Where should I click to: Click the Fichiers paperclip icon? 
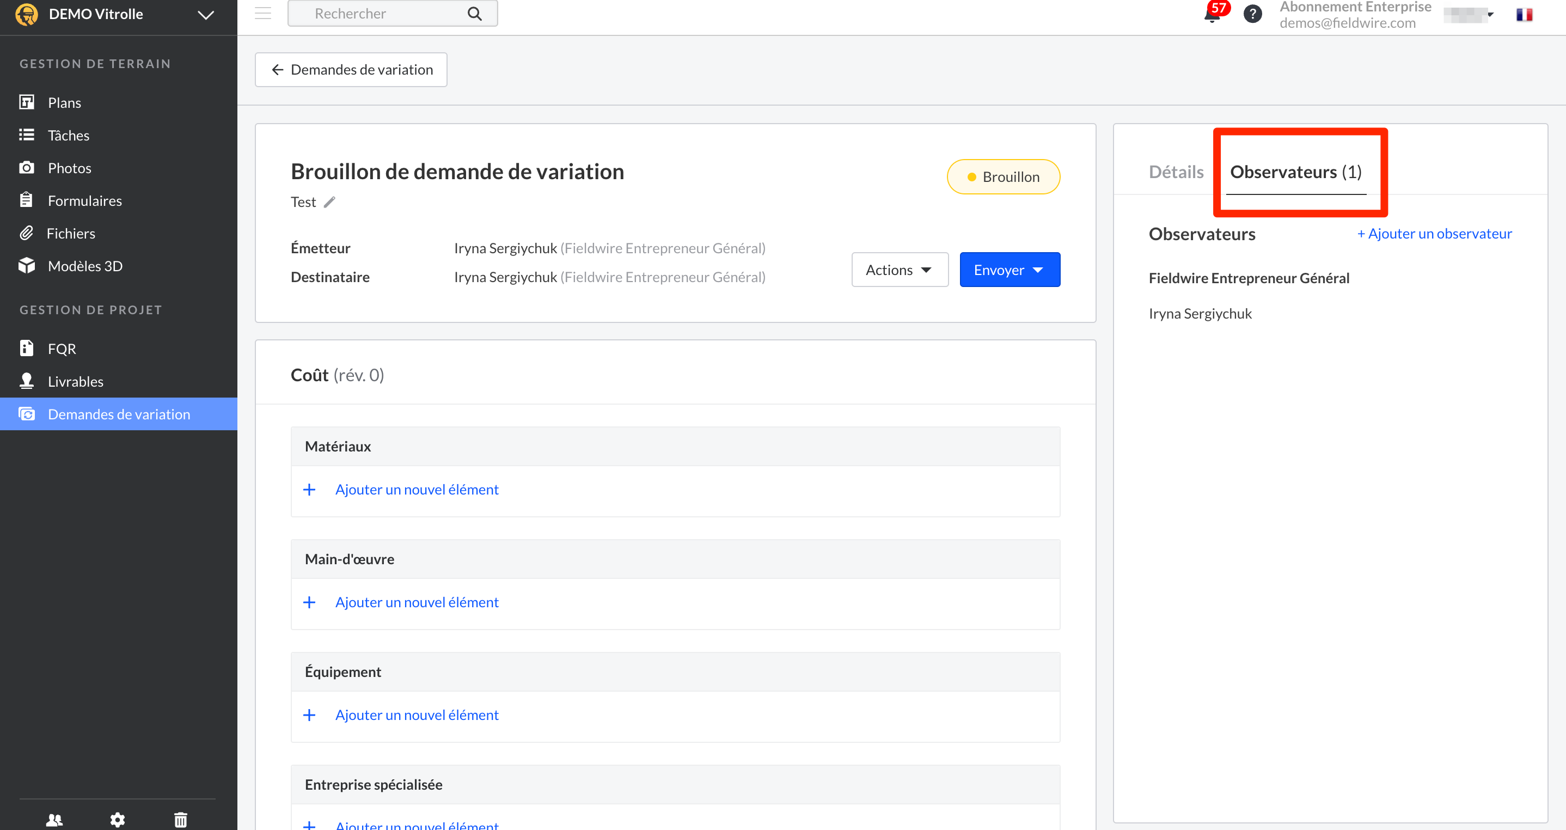click(x=26, y=233)
